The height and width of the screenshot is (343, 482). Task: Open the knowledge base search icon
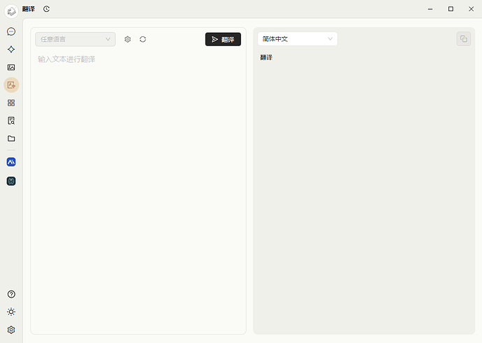[11, 120]
